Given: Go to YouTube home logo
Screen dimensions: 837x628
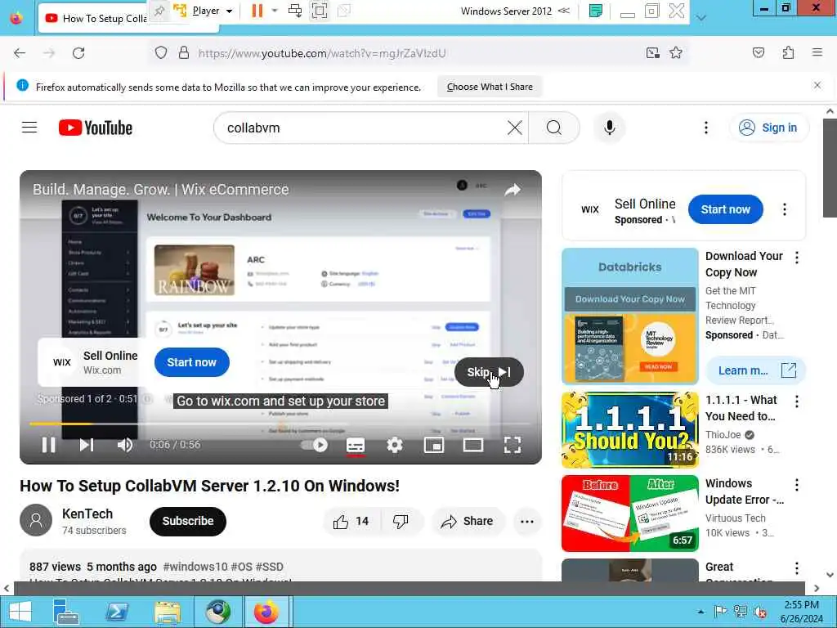Looking at the screenshot, I should (x=96, y=128).
